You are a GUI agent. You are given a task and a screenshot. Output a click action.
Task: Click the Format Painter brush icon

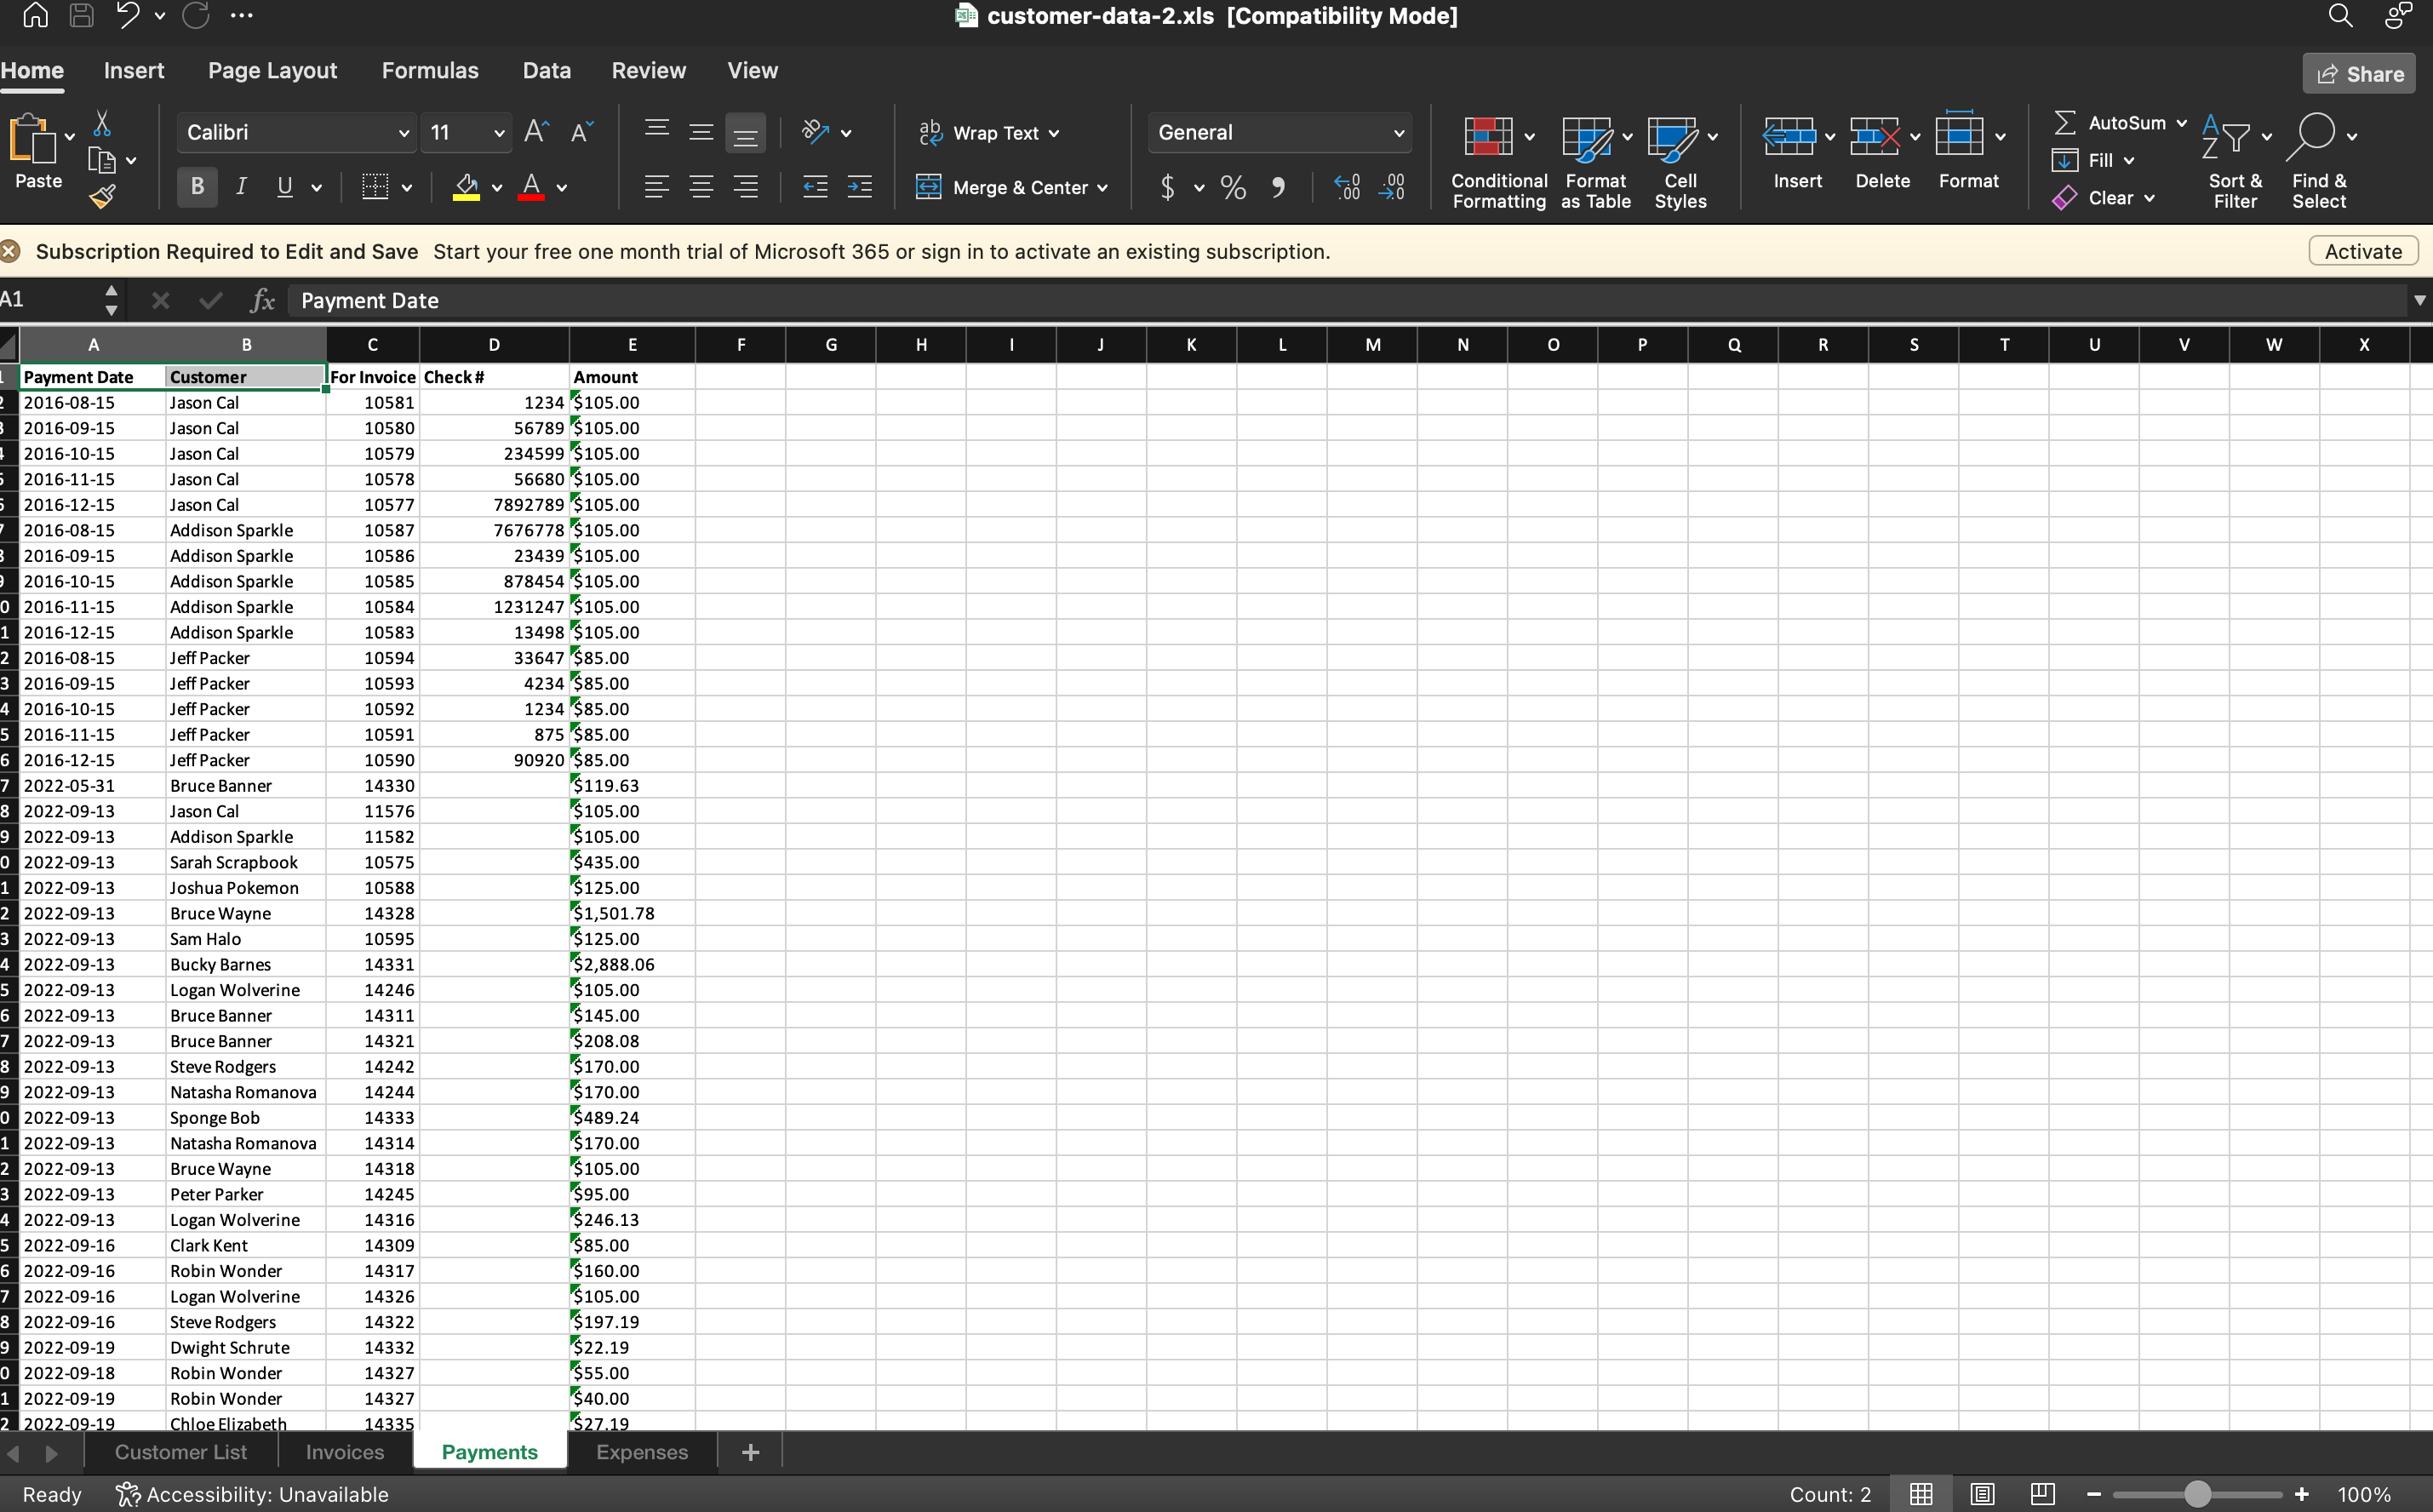(102, 196)
